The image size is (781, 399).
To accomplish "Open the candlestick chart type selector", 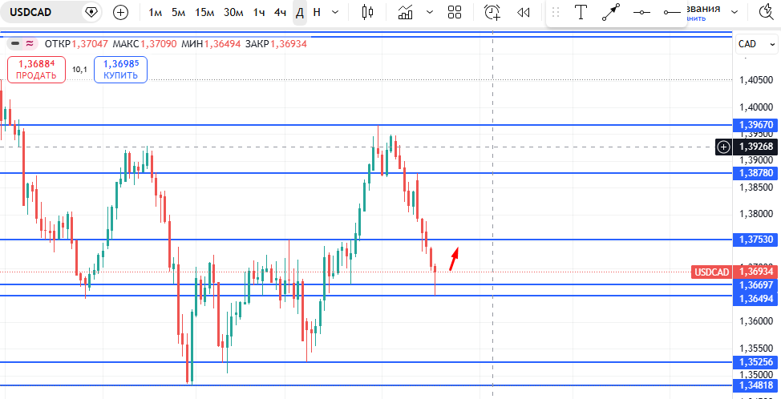I will (367, 13).
